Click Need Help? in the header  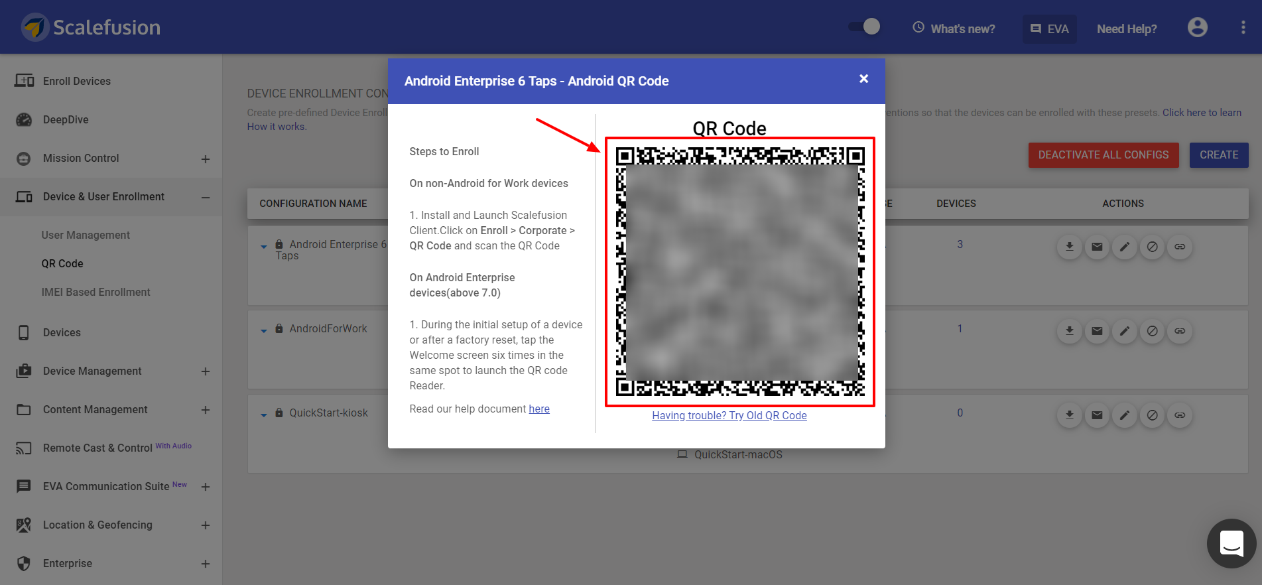coord(1127,29)
